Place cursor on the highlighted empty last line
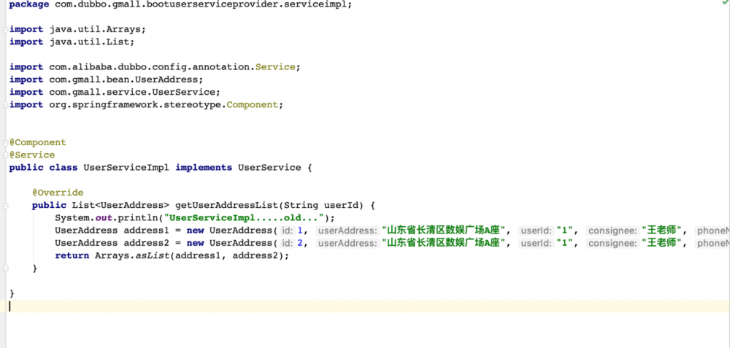Image resolution: width=730 pixels, height=348 pixels. pyautogui.click(x=365, y=306)
